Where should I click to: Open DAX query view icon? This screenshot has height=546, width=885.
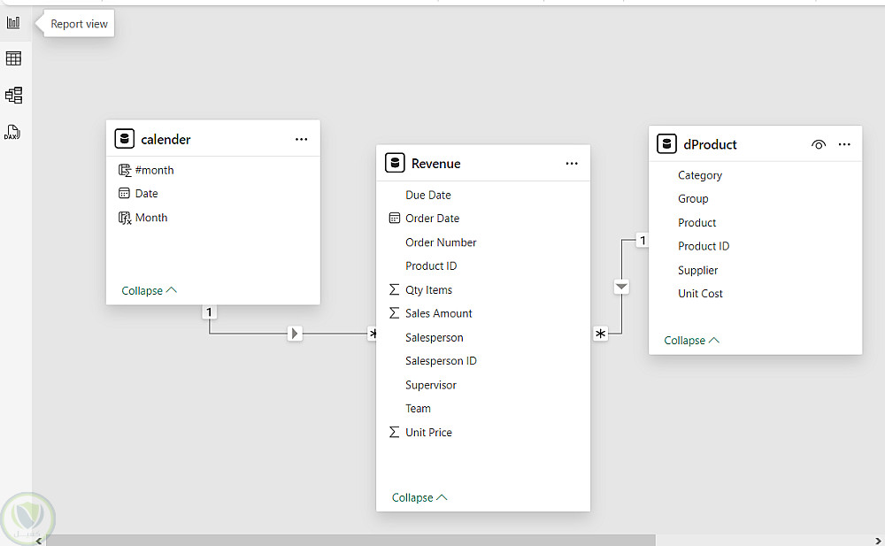12,133
